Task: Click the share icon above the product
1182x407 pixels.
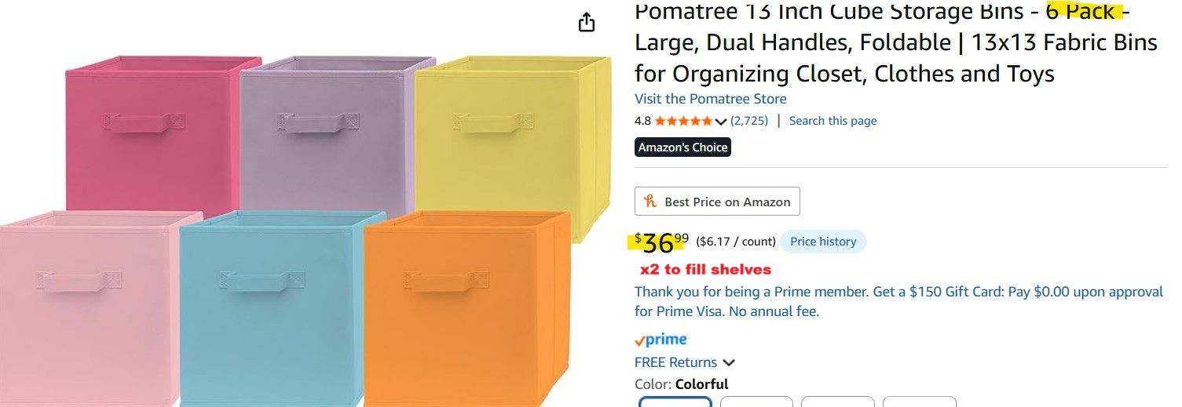Action: [587, 23]
